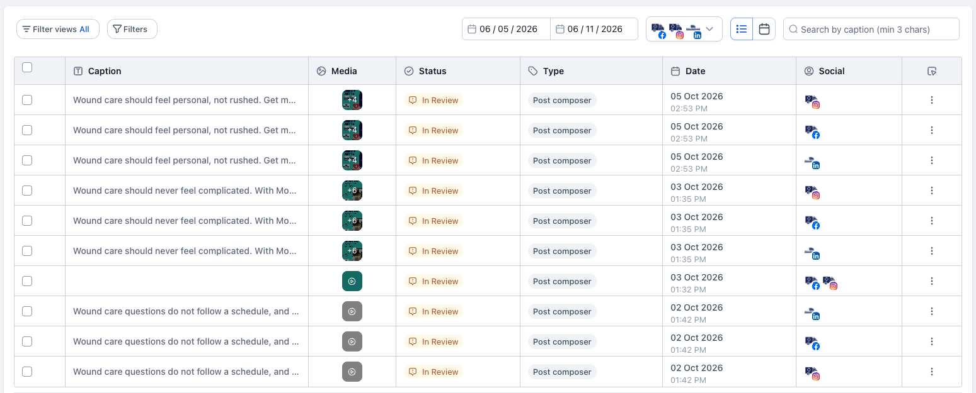This screenshot has height=393, width=976.
Task: Open three-dot menu for 01:35 PM Instagram post
Action: [932, 191]
